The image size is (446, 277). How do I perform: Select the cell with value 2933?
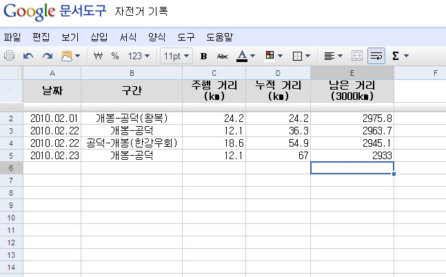(x=352, y=156)
